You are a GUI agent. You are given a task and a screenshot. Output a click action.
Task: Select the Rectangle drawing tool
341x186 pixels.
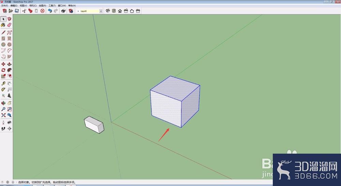[3, 38]
